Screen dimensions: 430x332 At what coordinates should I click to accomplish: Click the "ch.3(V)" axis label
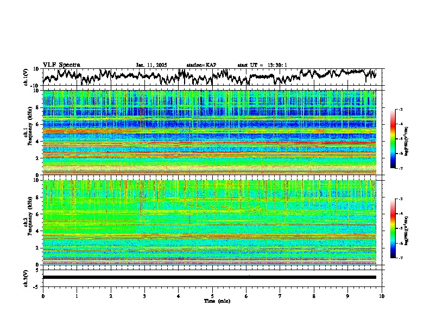click(x=26, y=278)
